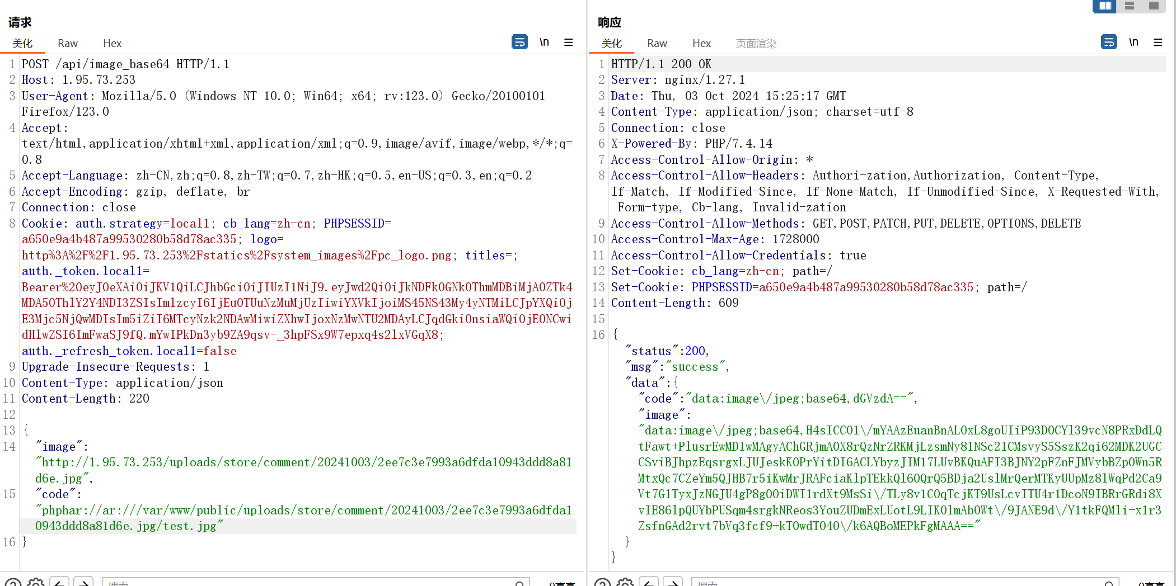The height and width of the screenshot is (586, 1176).
Task: Go to next response search match
Action: click(x=673, y=583)
